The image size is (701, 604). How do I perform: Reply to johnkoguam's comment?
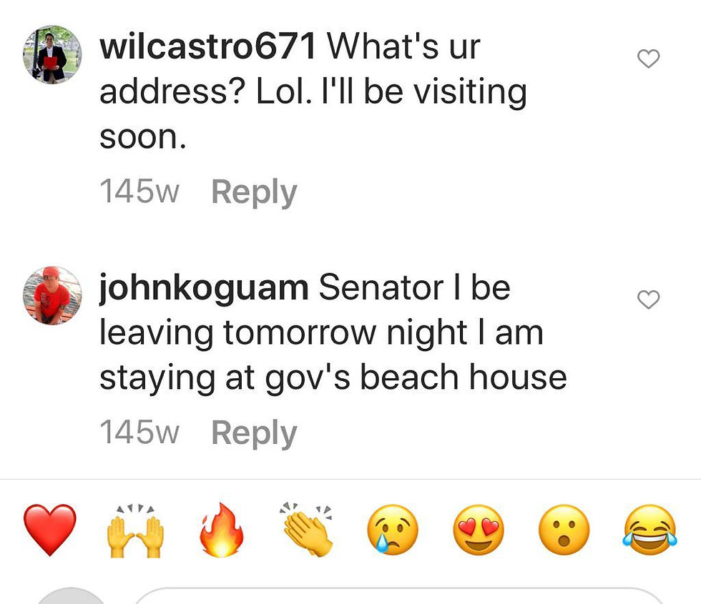pos(254,433)
